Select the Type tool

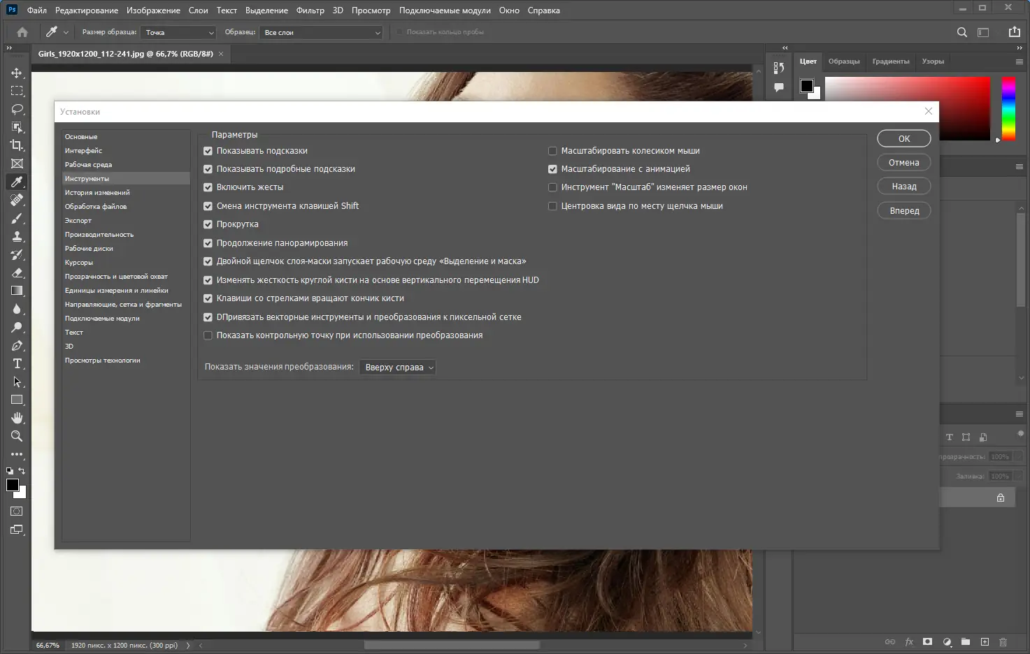point(17,363)
